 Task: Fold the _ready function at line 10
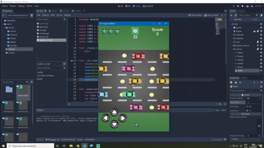pyautogui.click(x=78, y=48)
